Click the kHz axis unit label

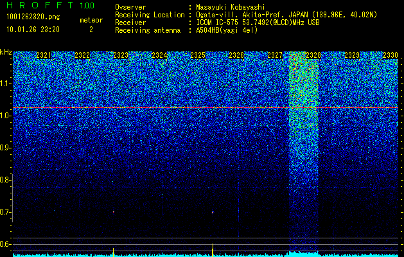(x=6, y=52)
